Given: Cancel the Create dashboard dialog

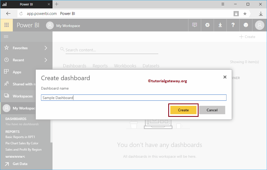Looking at the screenshot, I should [x=212, y=110].
